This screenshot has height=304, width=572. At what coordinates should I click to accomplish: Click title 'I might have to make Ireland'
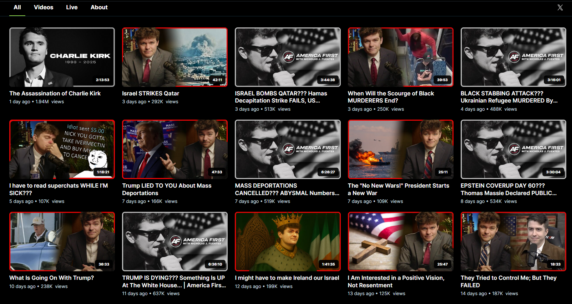click(x=287, y=278)
